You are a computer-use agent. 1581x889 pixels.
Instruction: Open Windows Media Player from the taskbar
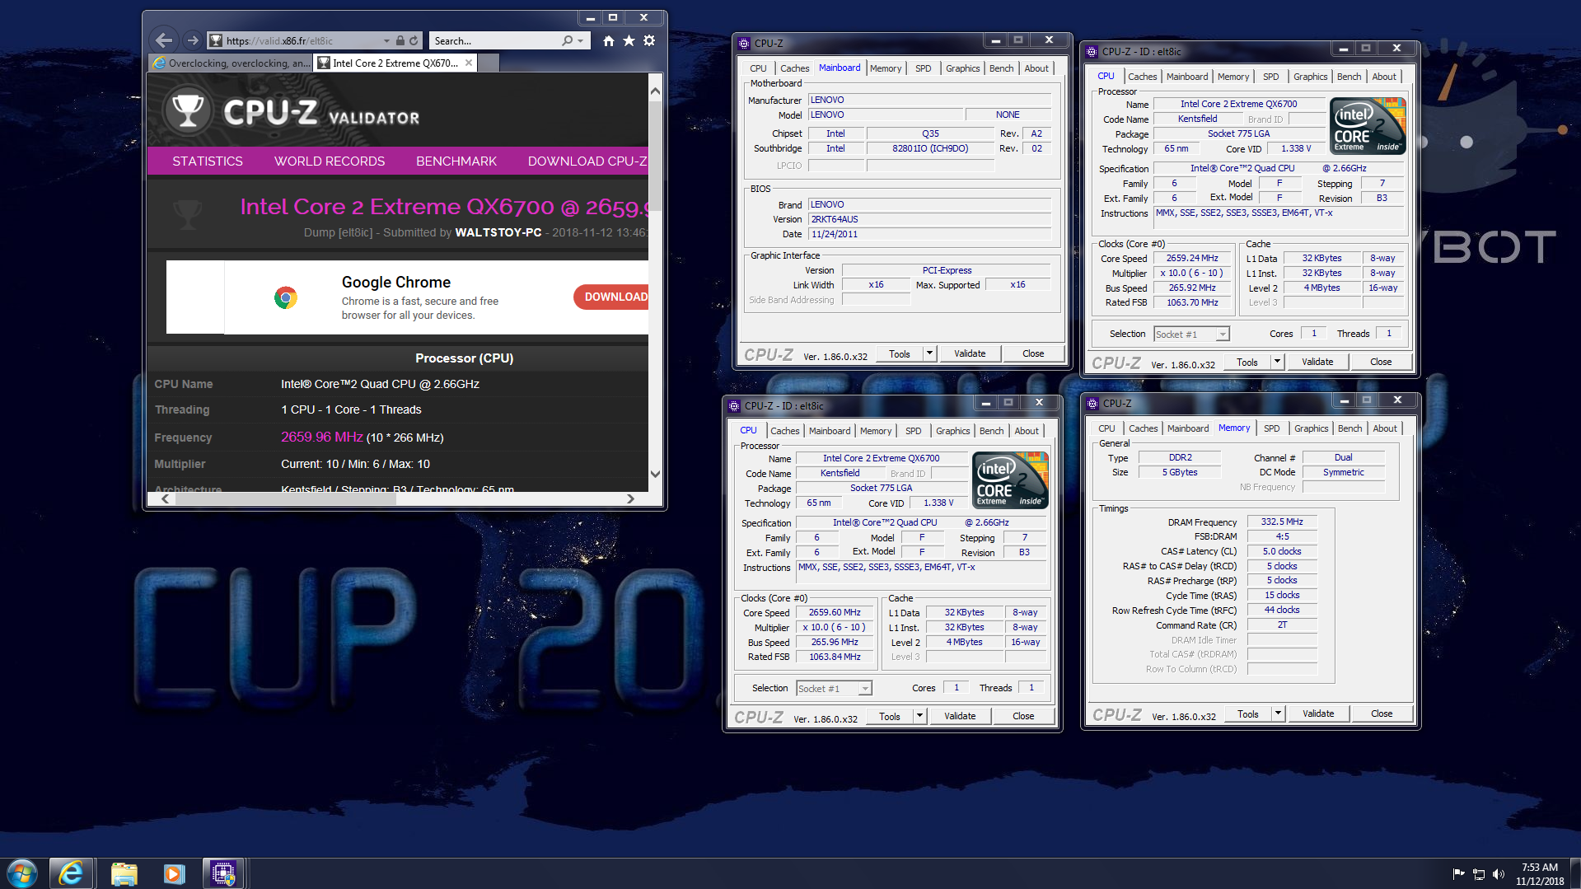pyautogui.click(x=174, y=873)
